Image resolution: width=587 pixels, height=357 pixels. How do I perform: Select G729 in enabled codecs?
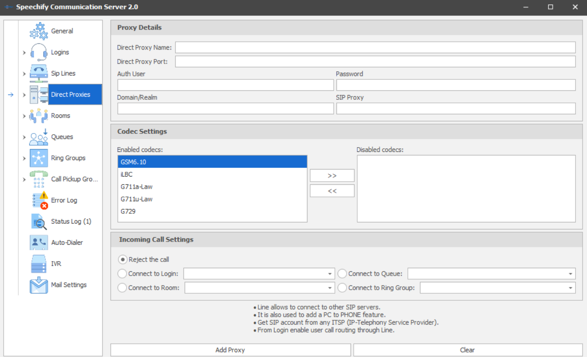point(212,211)
